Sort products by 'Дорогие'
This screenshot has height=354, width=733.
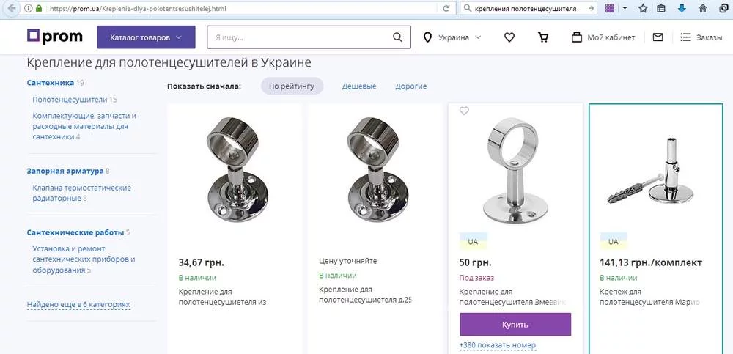click(x=411, y=86)
